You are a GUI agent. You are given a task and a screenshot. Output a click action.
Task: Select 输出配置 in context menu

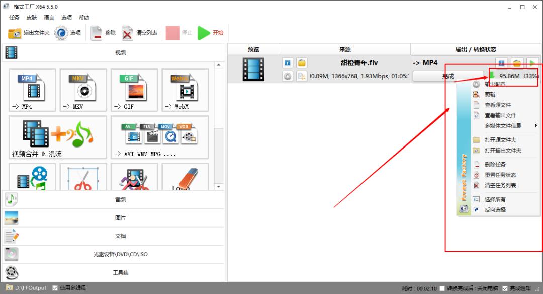tap(505, 84)
